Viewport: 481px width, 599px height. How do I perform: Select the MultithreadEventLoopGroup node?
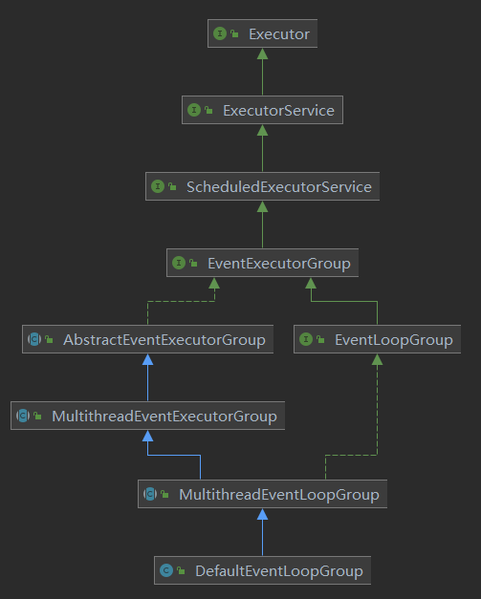coord(262,494)
